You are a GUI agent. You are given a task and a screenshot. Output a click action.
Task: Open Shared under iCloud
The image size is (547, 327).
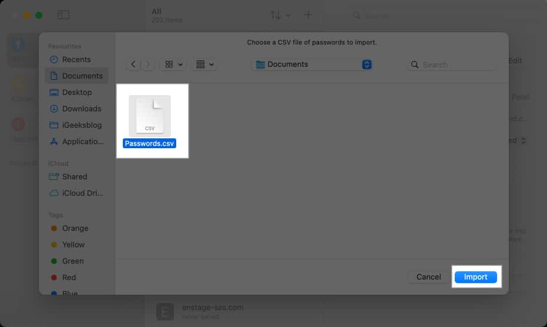(76, 177)
